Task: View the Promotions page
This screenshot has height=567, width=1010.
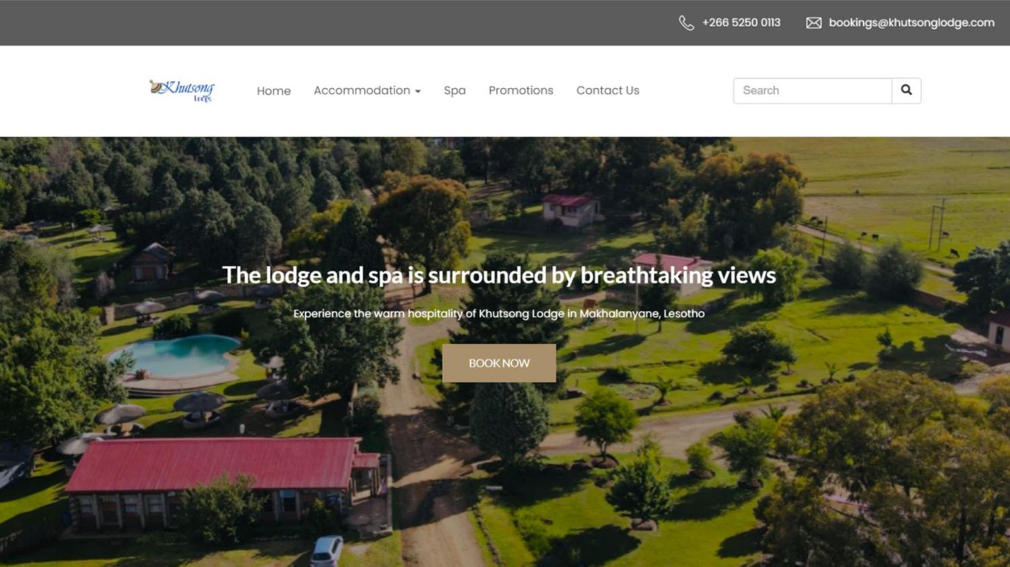Action: (521, 90)
